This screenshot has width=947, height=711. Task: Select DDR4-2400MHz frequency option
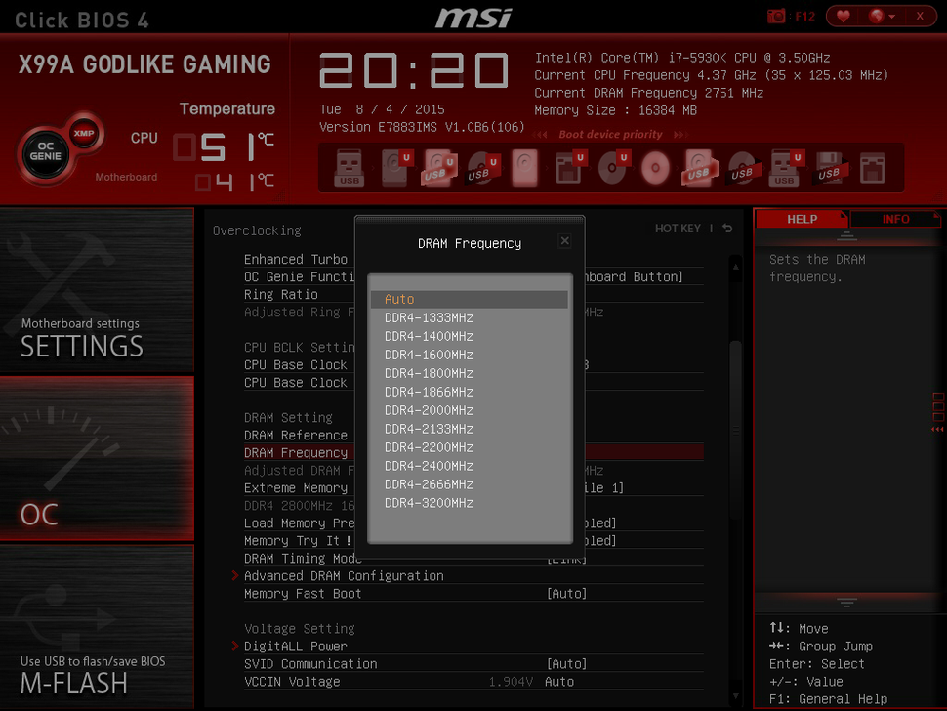[431, 466]
